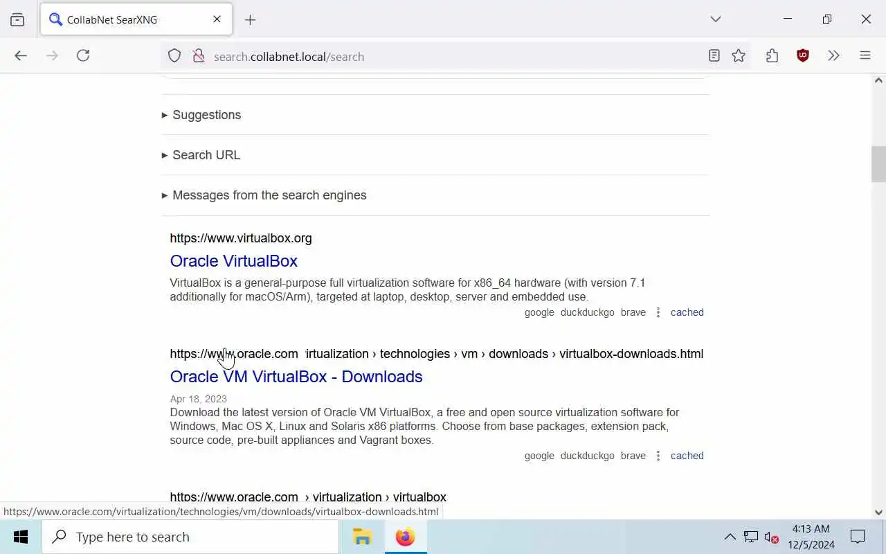
Task: Click the Apr 18, 2023 date text
Action: pos(199,399)
